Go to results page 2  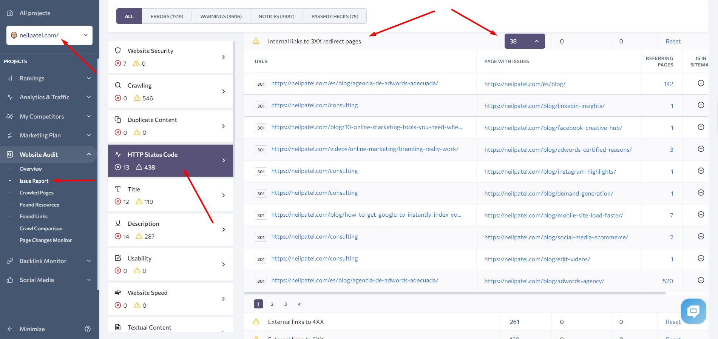point(272,304)
